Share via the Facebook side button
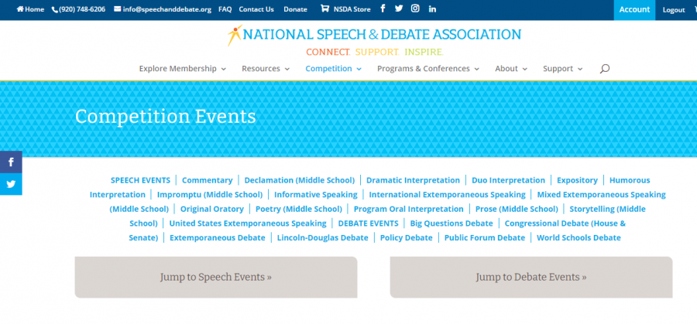The width and height of the screenshot is (697, 324). [11, 162]
